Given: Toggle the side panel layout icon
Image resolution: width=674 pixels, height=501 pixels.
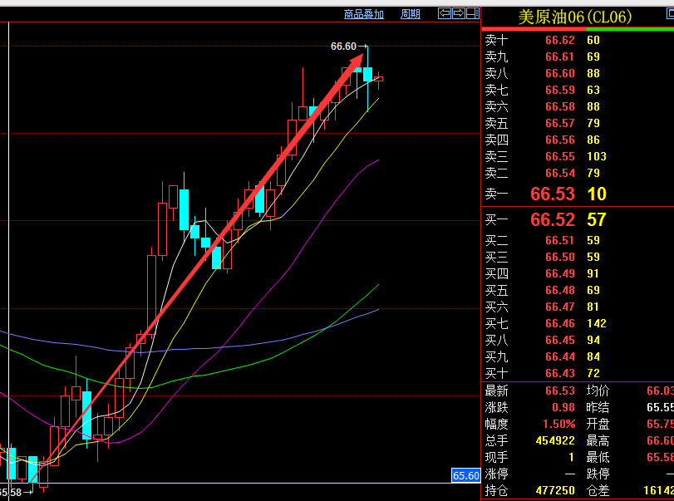Looking at the screenshot, I should [x=472, y=13].
